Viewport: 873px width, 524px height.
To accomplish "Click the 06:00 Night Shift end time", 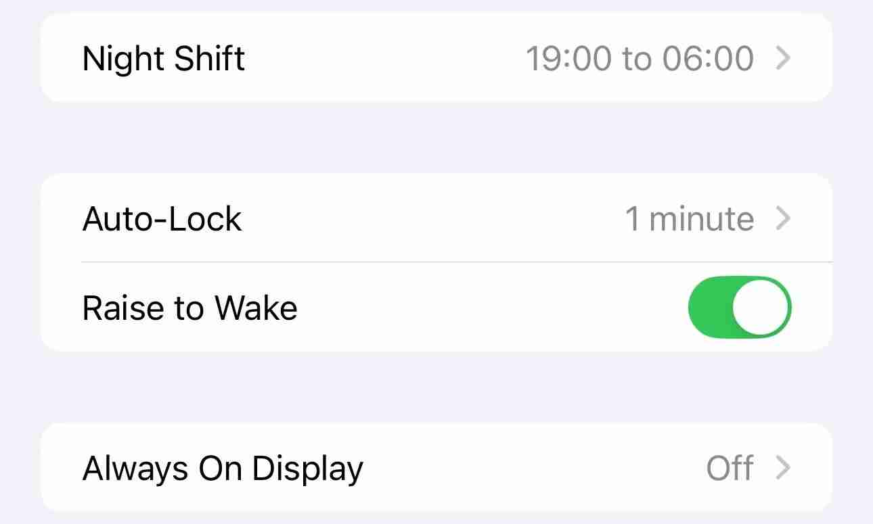I will coord(708,58).
